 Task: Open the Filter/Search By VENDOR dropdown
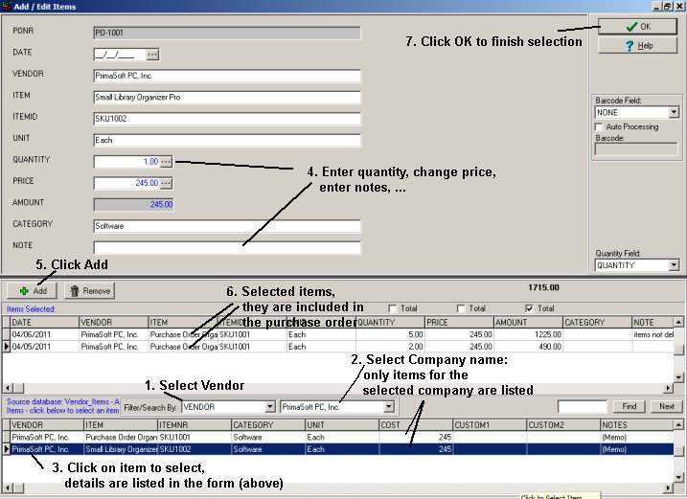[x=270, y=407]
